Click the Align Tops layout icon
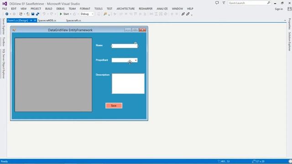This screenshot has width=292, height=164. pos(136,14)
